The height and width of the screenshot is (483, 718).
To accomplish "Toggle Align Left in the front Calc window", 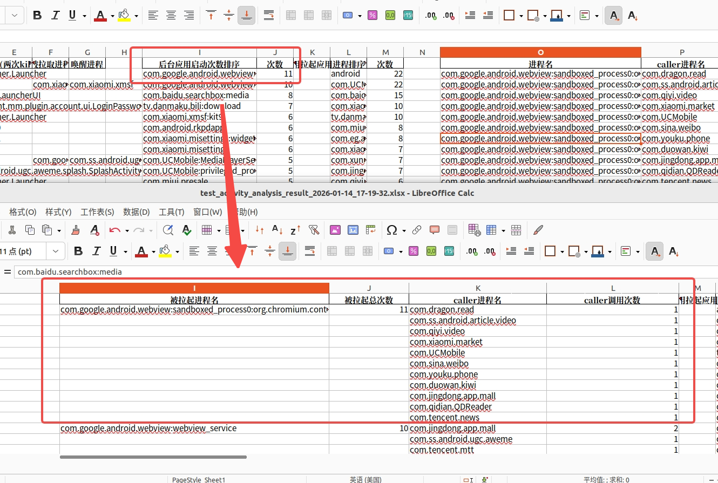I will [x=194, y=251].
